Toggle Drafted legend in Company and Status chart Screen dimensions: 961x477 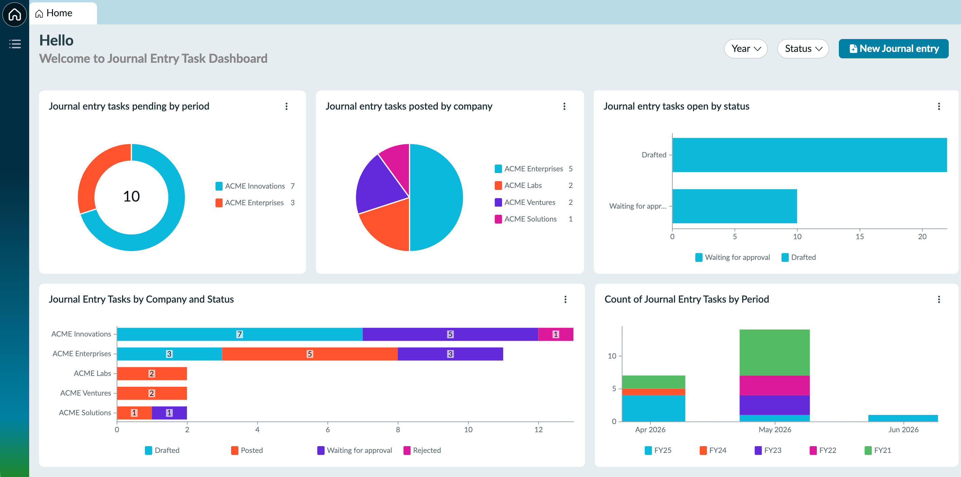[x=162, y=450]
